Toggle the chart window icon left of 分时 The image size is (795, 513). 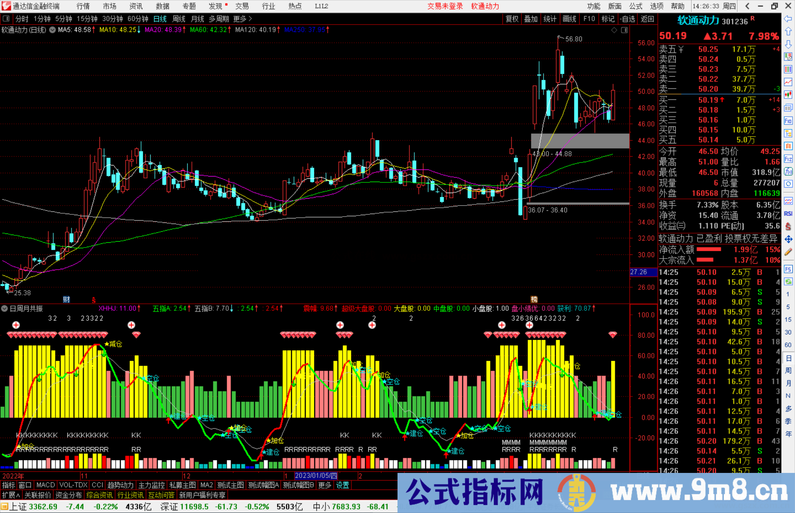6,19
